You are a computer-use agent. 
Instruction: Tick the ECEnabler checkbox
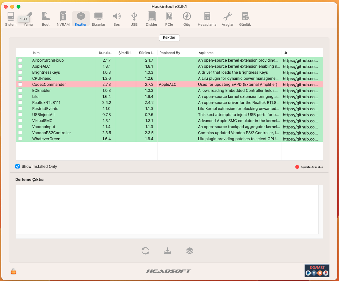[x=20, y=90]
